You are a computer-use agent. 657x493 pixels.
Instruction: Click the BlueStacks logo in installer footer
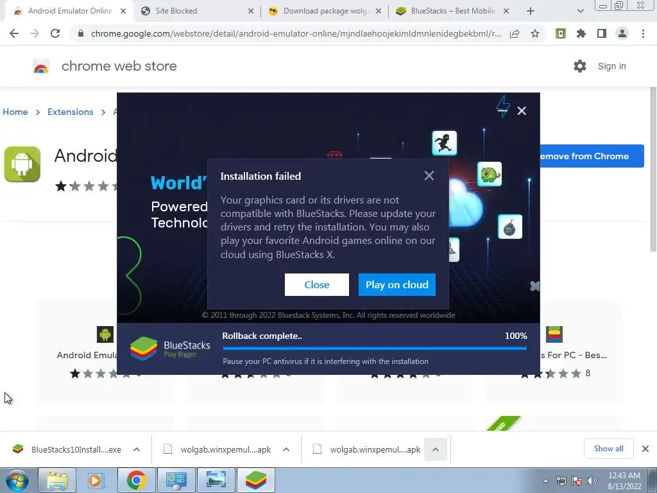click(x=144, y=349)
